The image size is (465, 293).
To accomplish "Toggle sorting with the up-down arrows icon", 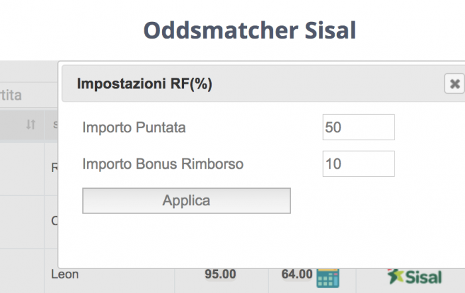I will pyautogui.click(x=31, y=124).
